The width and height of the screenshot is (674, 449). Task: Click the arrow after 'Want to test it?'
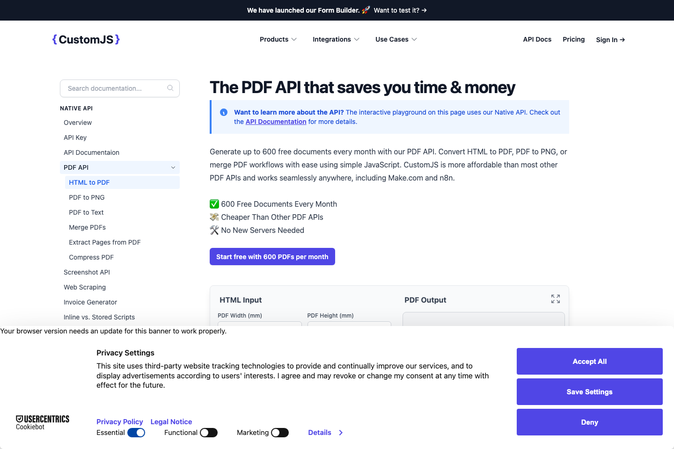[423, 10]
